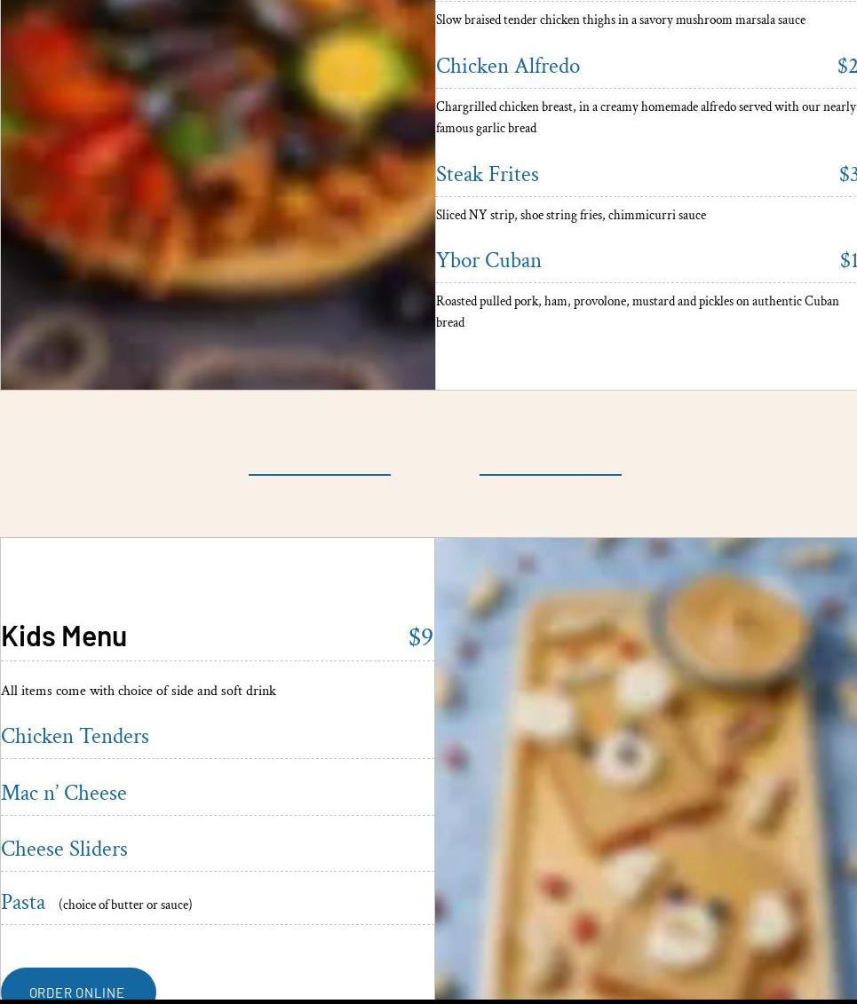
Task: Click the Ybor Cuban description text
Action: click(638, 312)
